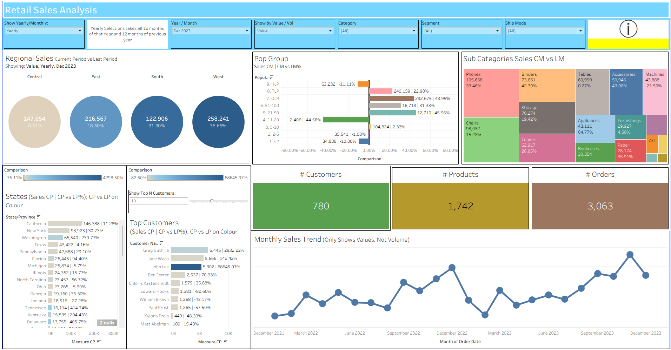Click the sort icon beside Customer Na.. header
Viewport: 671px width, 350px height.
[161, 243]
